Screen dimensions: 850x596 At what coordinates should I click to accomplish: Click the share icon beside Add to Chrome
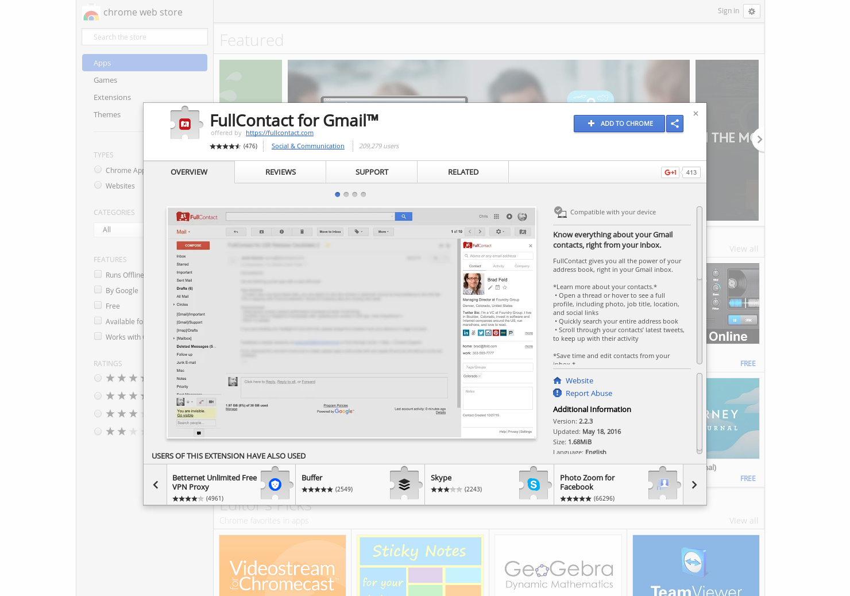point(675,124)
